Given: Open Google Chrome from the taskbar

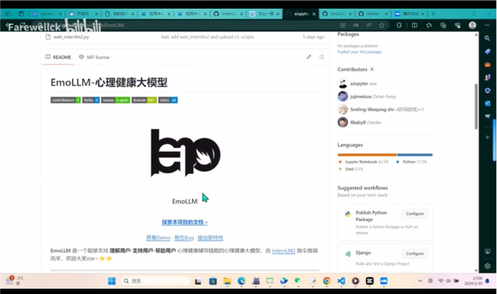Looking at the screenshot, I should [x=327, y=281].
